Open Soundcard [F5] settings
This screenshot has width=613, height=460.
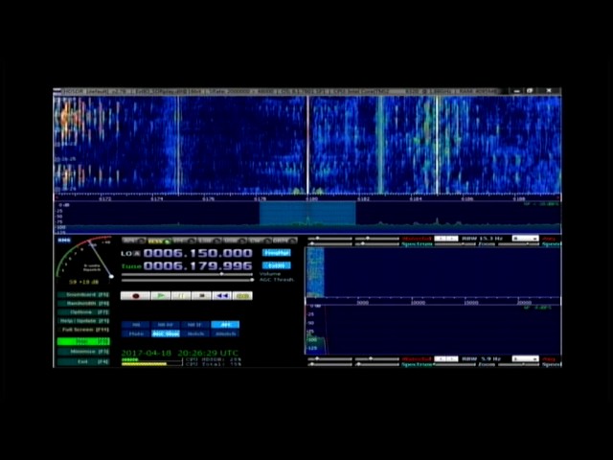(83, 294)
